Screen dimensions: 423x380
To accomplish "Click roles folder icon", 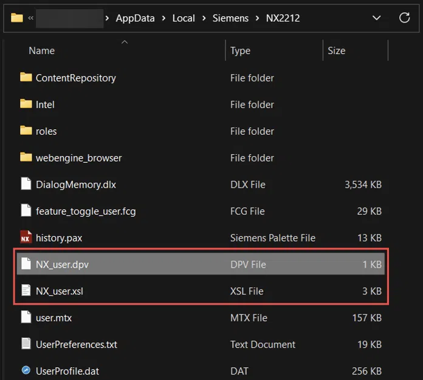I will [26, 131].
